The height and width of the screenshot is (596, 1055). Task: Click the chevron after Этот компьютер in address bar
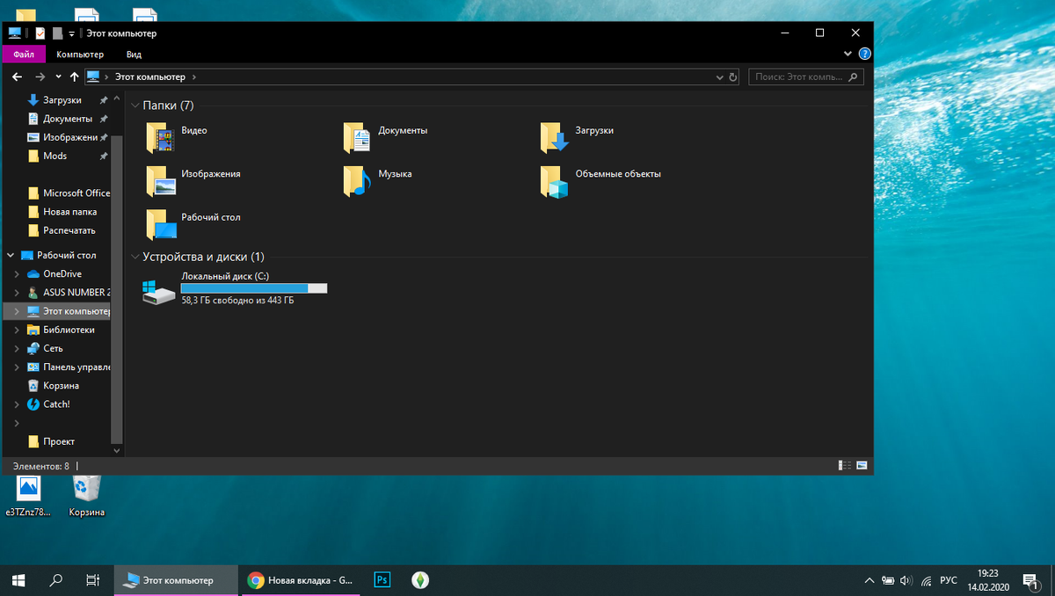click(x=193, y=77)
